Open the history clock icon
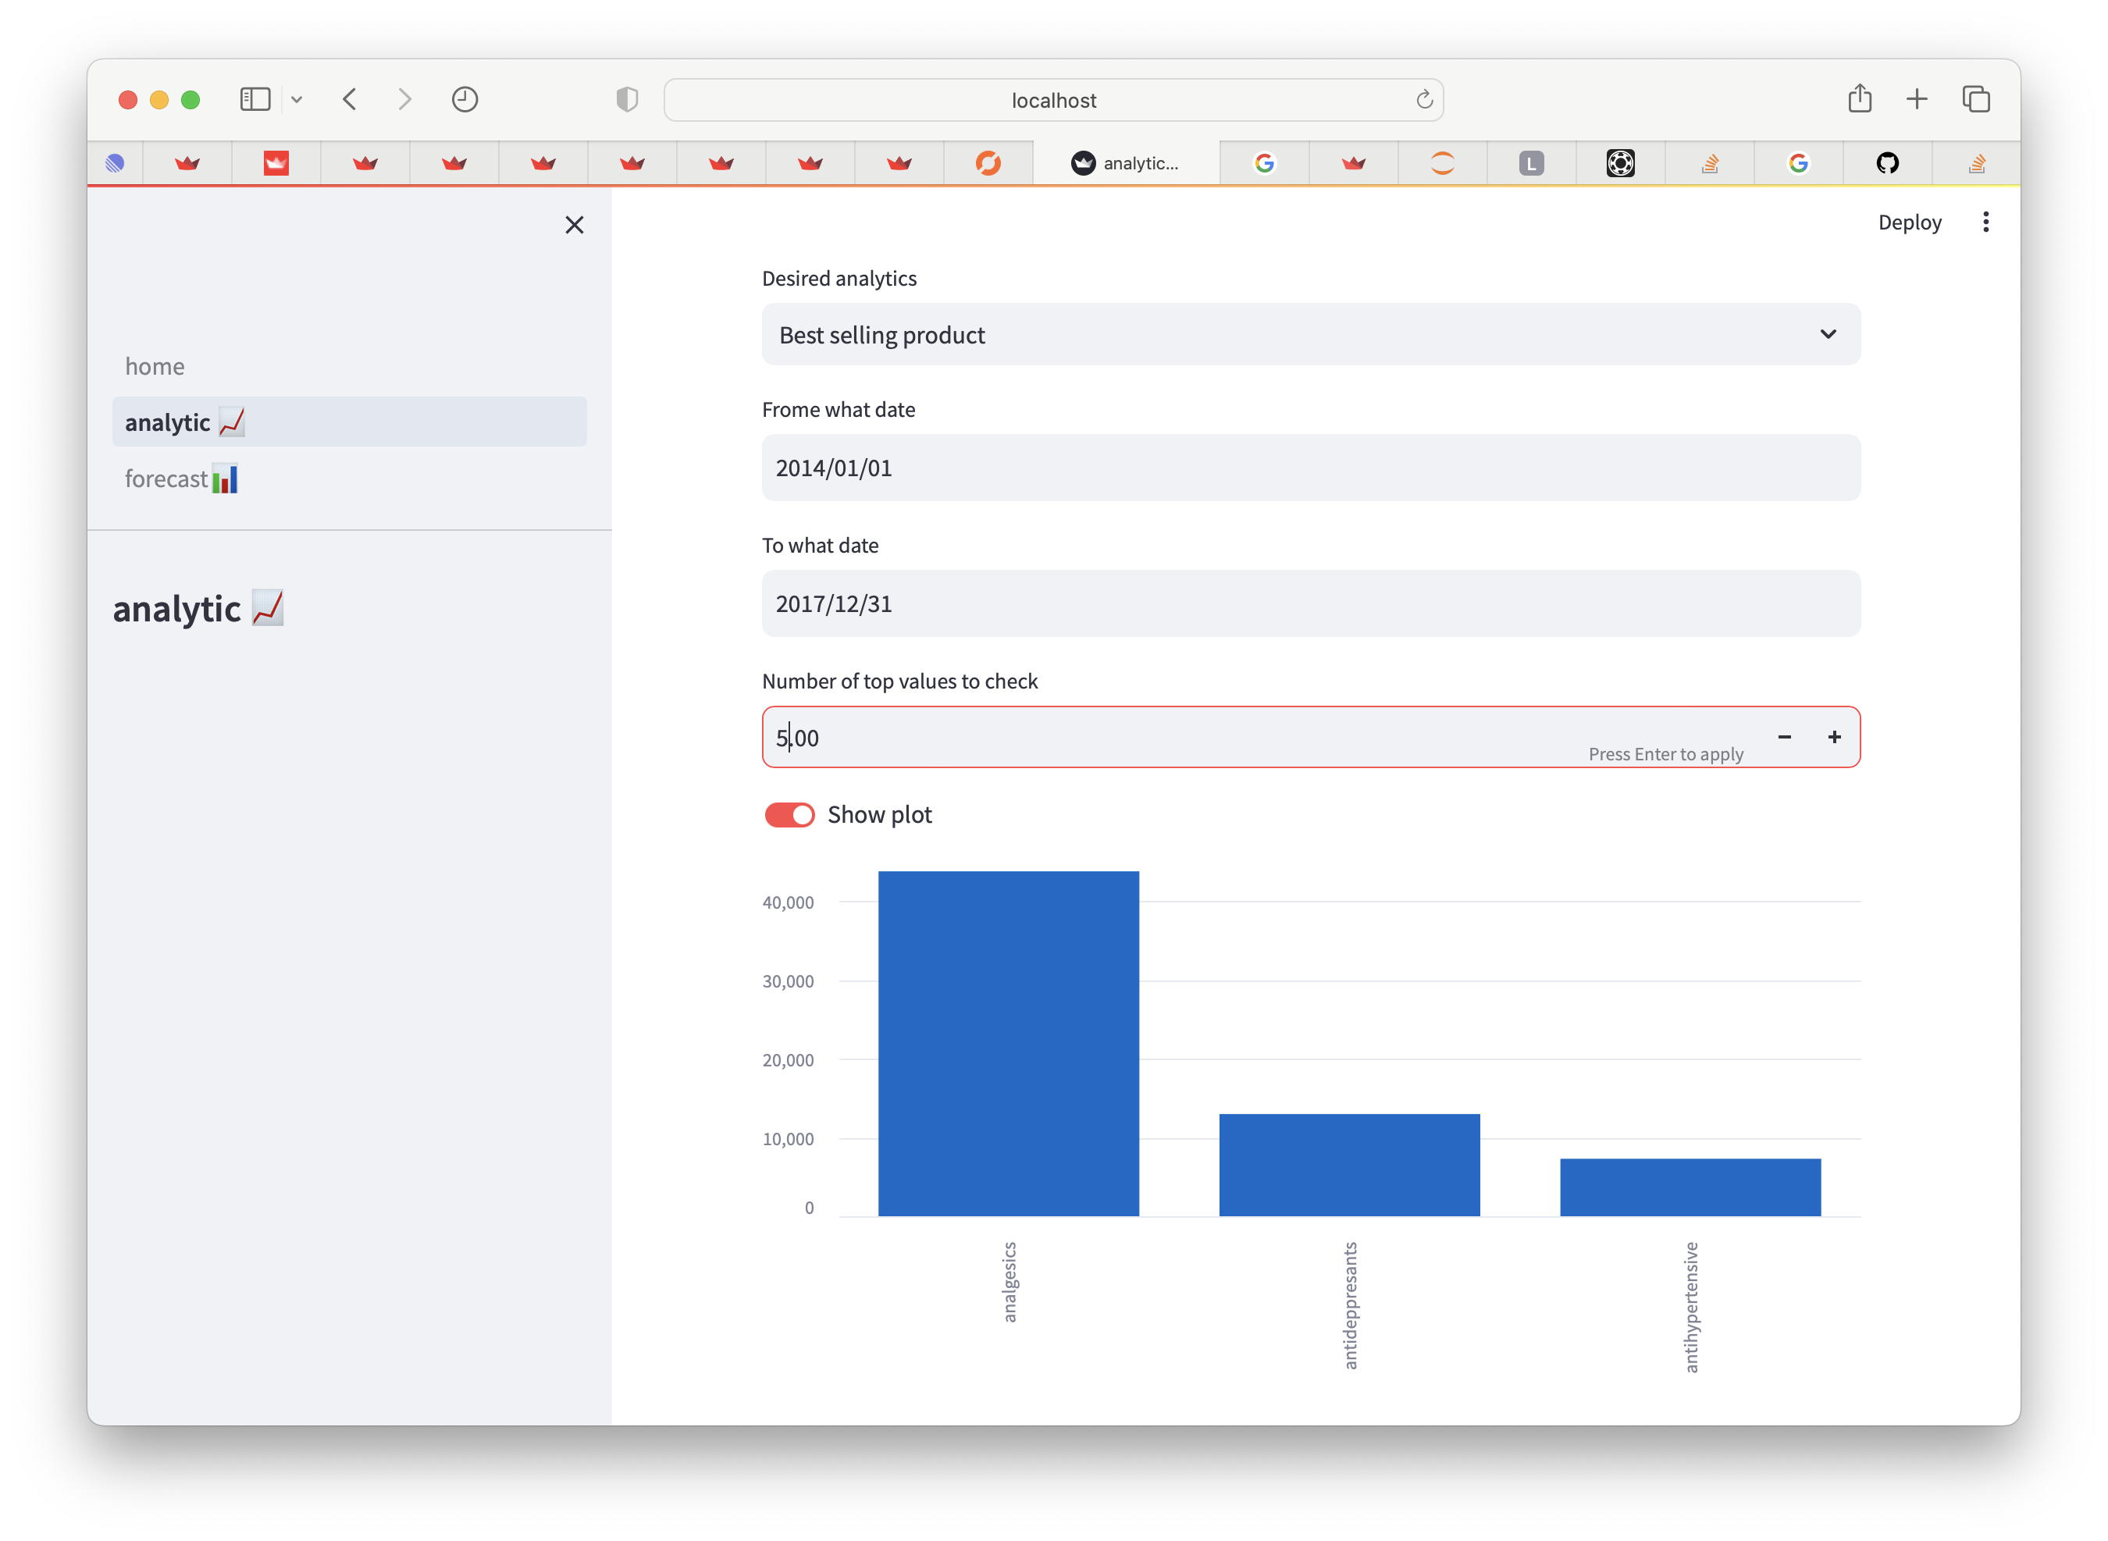Viewport: 2108px width, 1541px height. [465, 99]
